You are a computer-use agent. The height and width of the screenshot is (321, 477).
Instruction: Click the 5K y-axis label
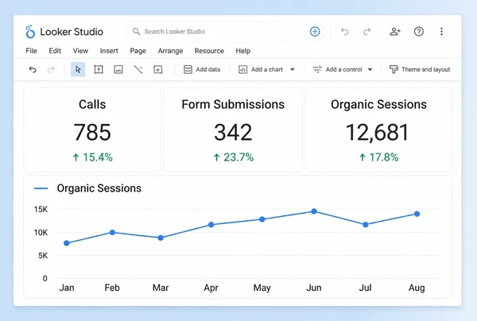tap(43, 256)
